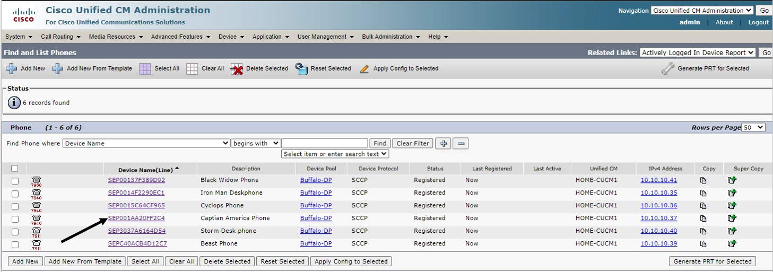Open the System menu
Screen dimensions: 773x272
click(19, 37)
